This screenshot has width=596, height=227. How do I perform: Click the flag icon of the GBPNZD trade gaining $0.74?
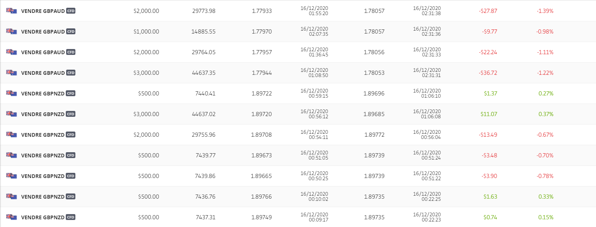tap(11, 217)
